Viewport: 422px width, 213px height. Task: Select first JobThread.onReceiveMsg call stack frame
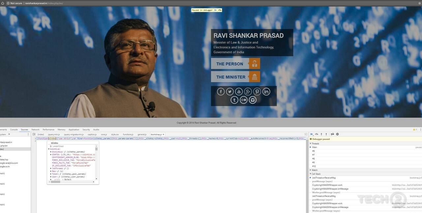pyautogui.click(x=365, y=178)
